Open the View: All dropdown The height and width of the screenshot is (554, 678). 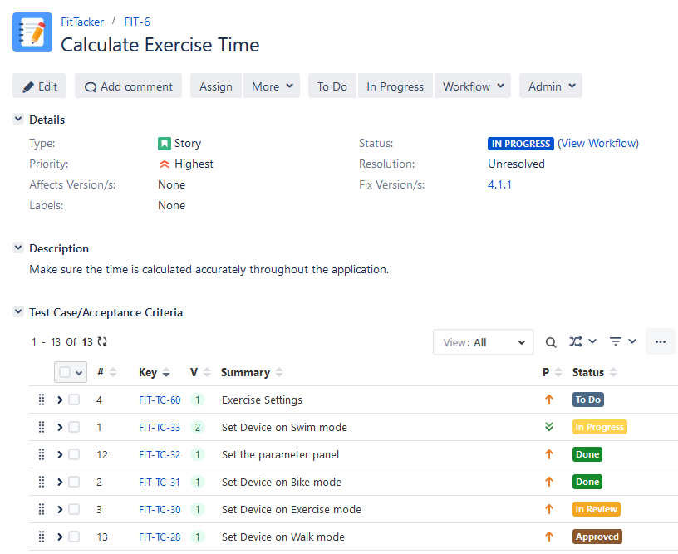(483, 342)
